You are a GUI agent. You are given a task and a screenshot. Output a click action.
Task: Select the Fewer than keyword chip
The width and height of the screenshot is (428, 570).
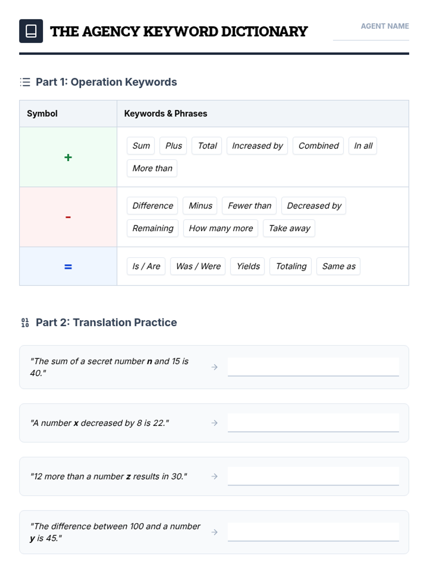pyautogui.click(x=249, y=206)
